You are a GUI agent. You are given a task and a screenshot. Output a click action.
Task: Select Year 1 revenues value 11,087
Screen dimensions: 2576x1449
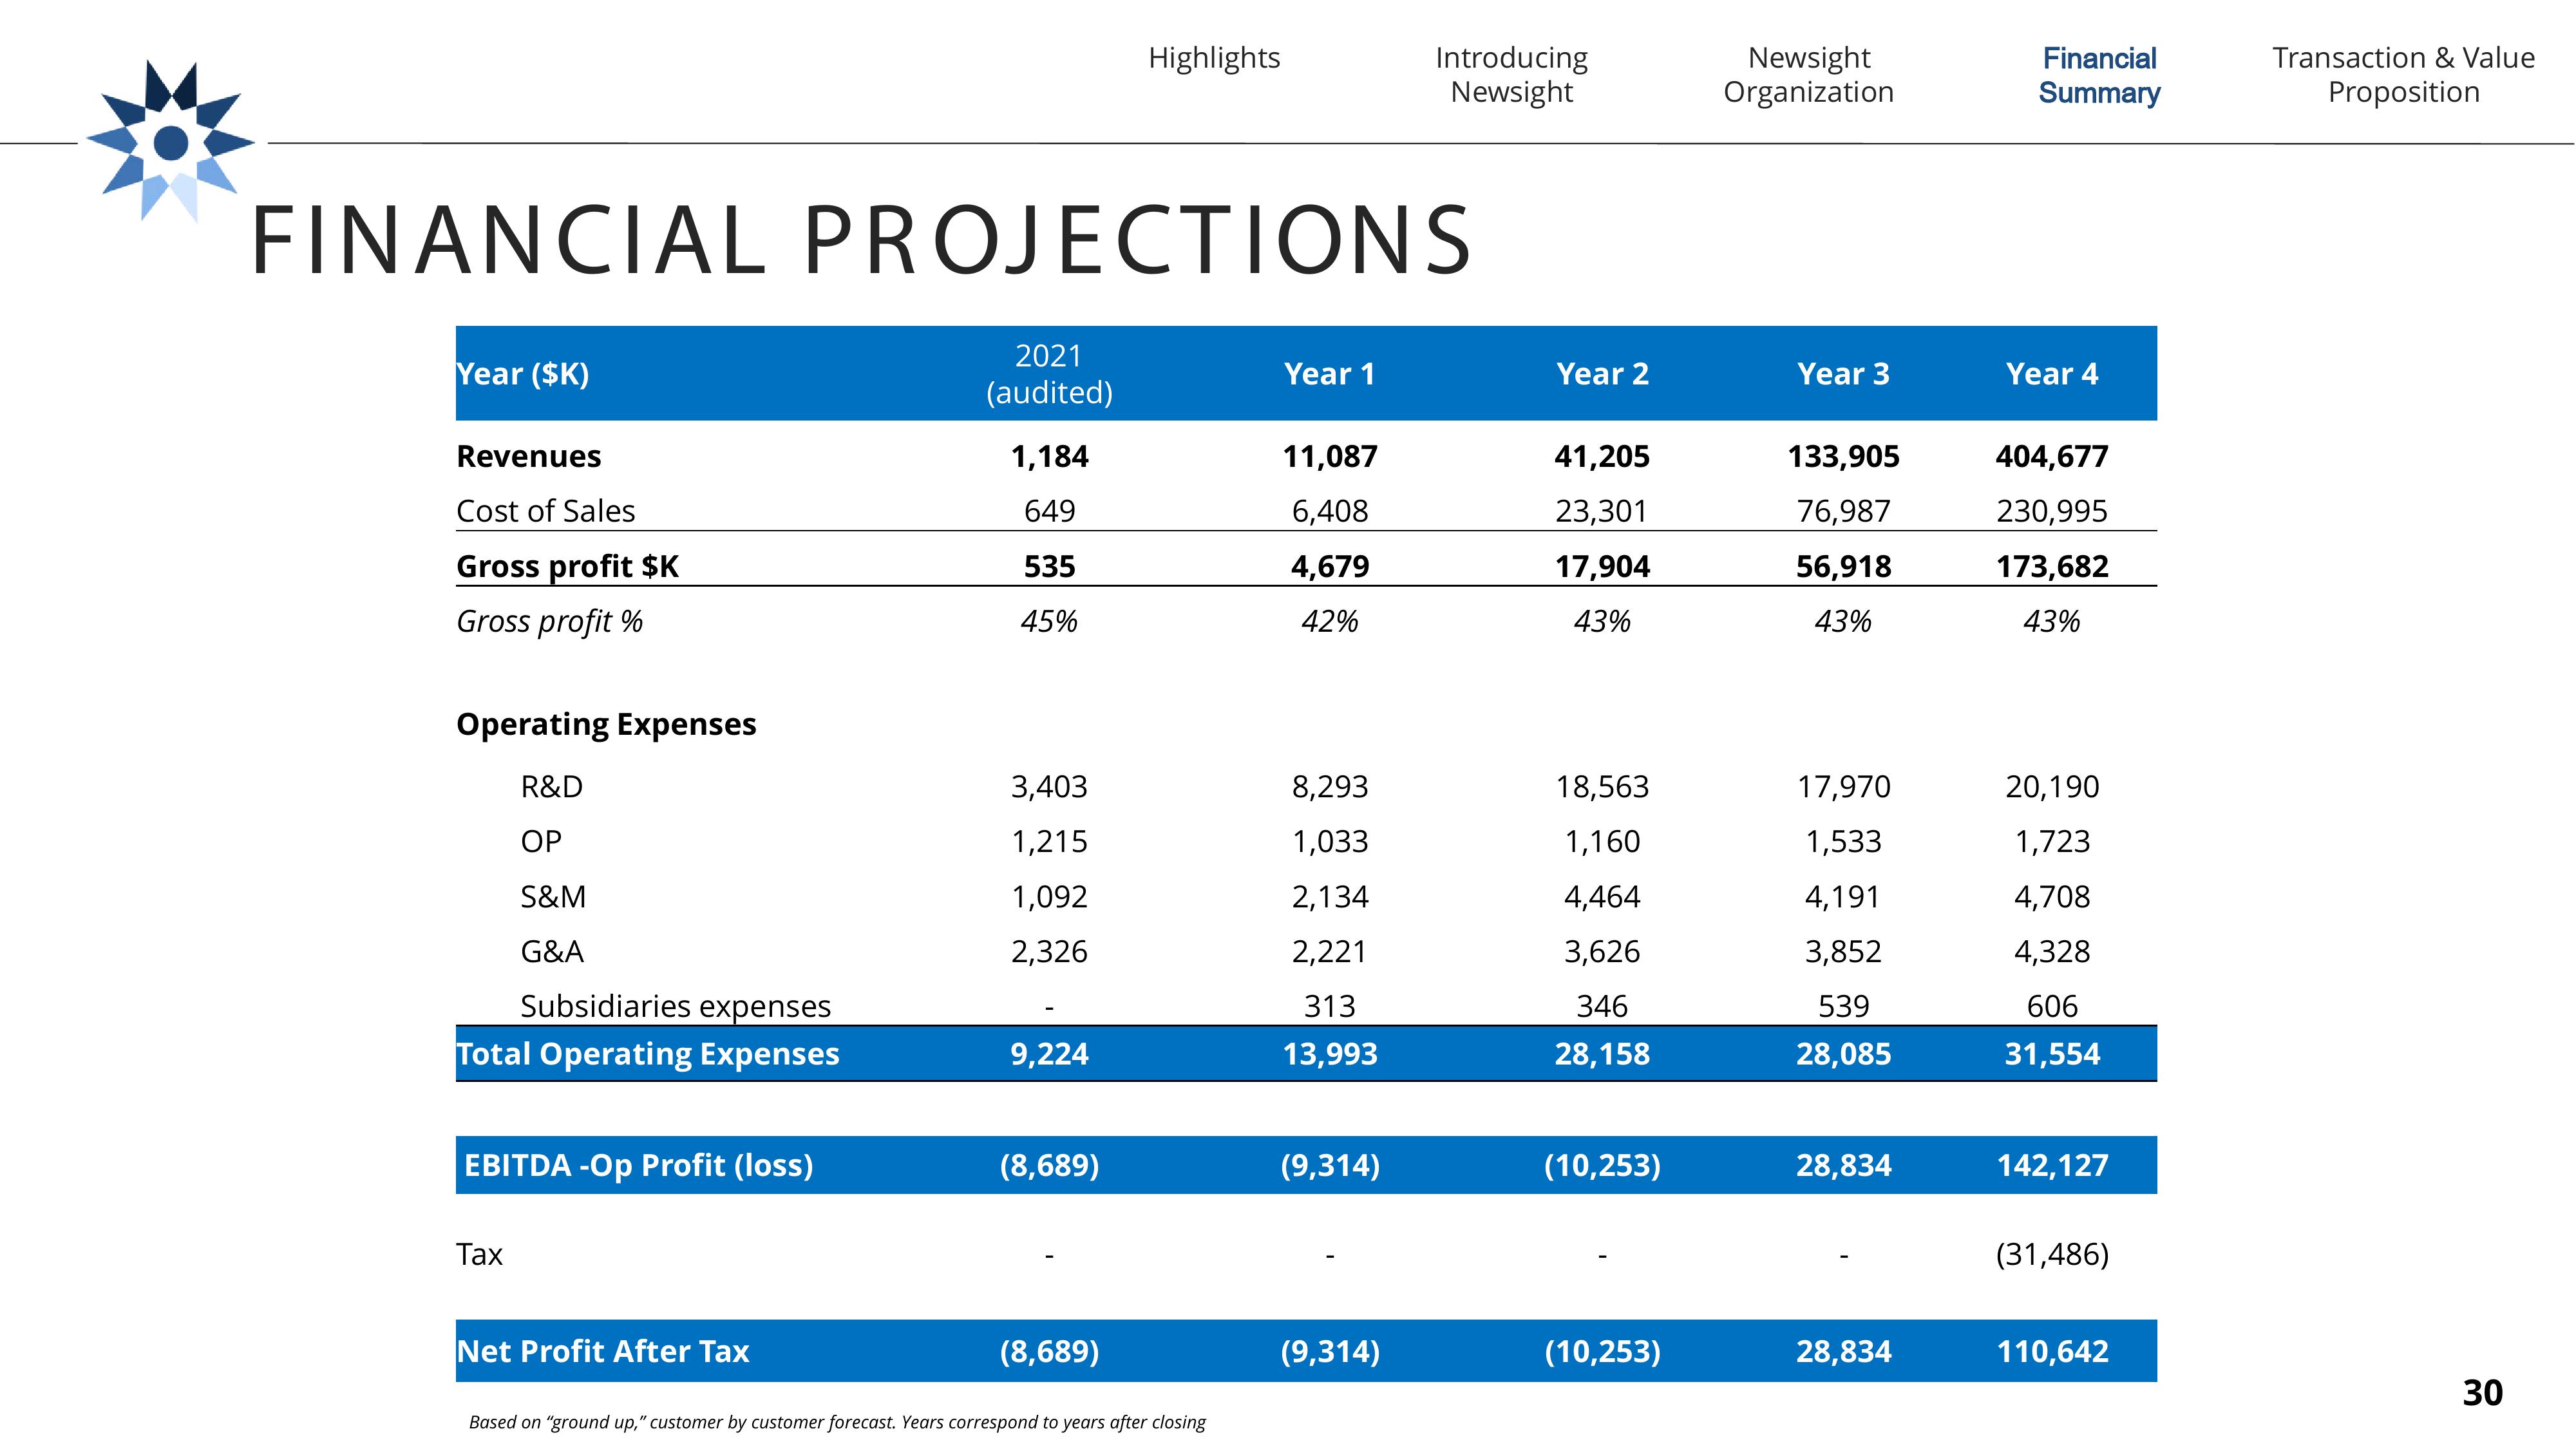click(x=1330, y=456)
